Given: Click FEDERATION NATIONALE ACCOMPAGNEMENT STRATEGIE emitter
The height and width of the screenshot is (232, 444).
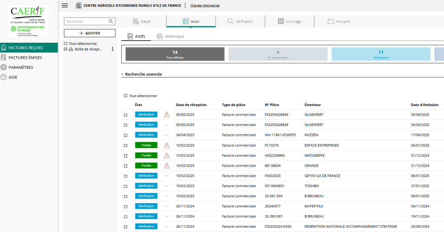Looking at the screenshot, I should point(350,227).
